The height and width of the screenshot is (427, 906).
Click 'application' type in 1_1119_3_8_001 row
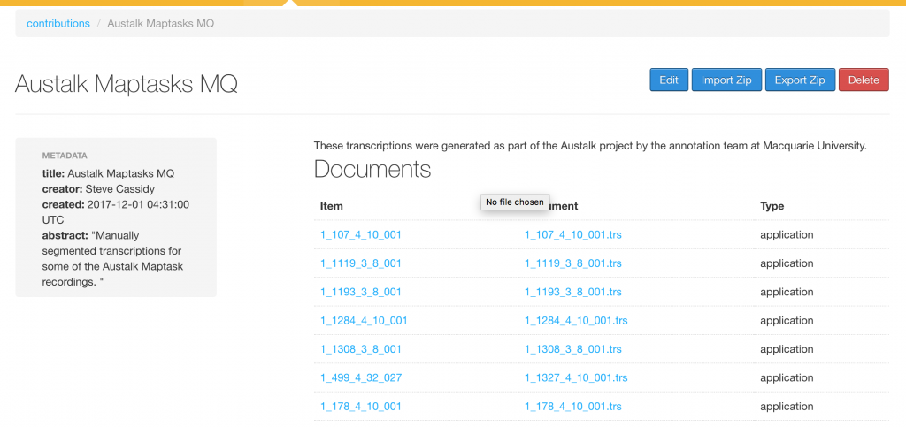point(787,263)
